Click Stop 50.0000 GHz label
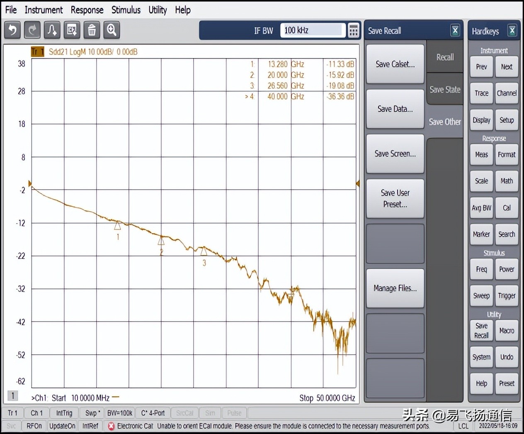The height and width of the screenshot is (434, 524). coord(327,398)
